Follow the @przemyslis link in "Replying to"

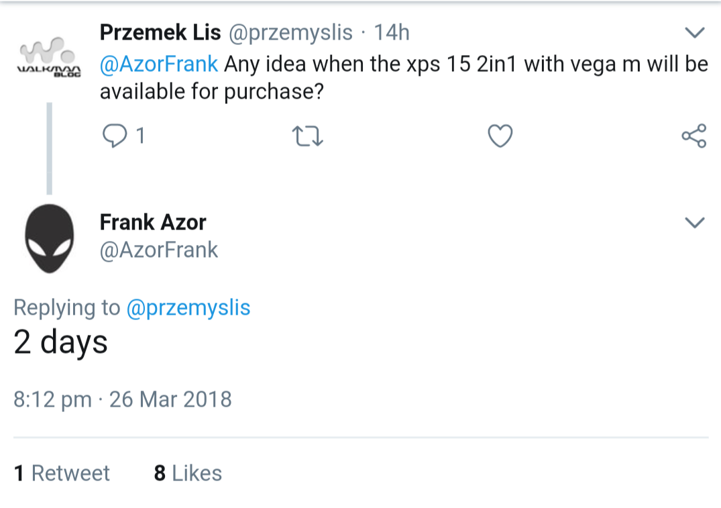[x=188, y=307]
